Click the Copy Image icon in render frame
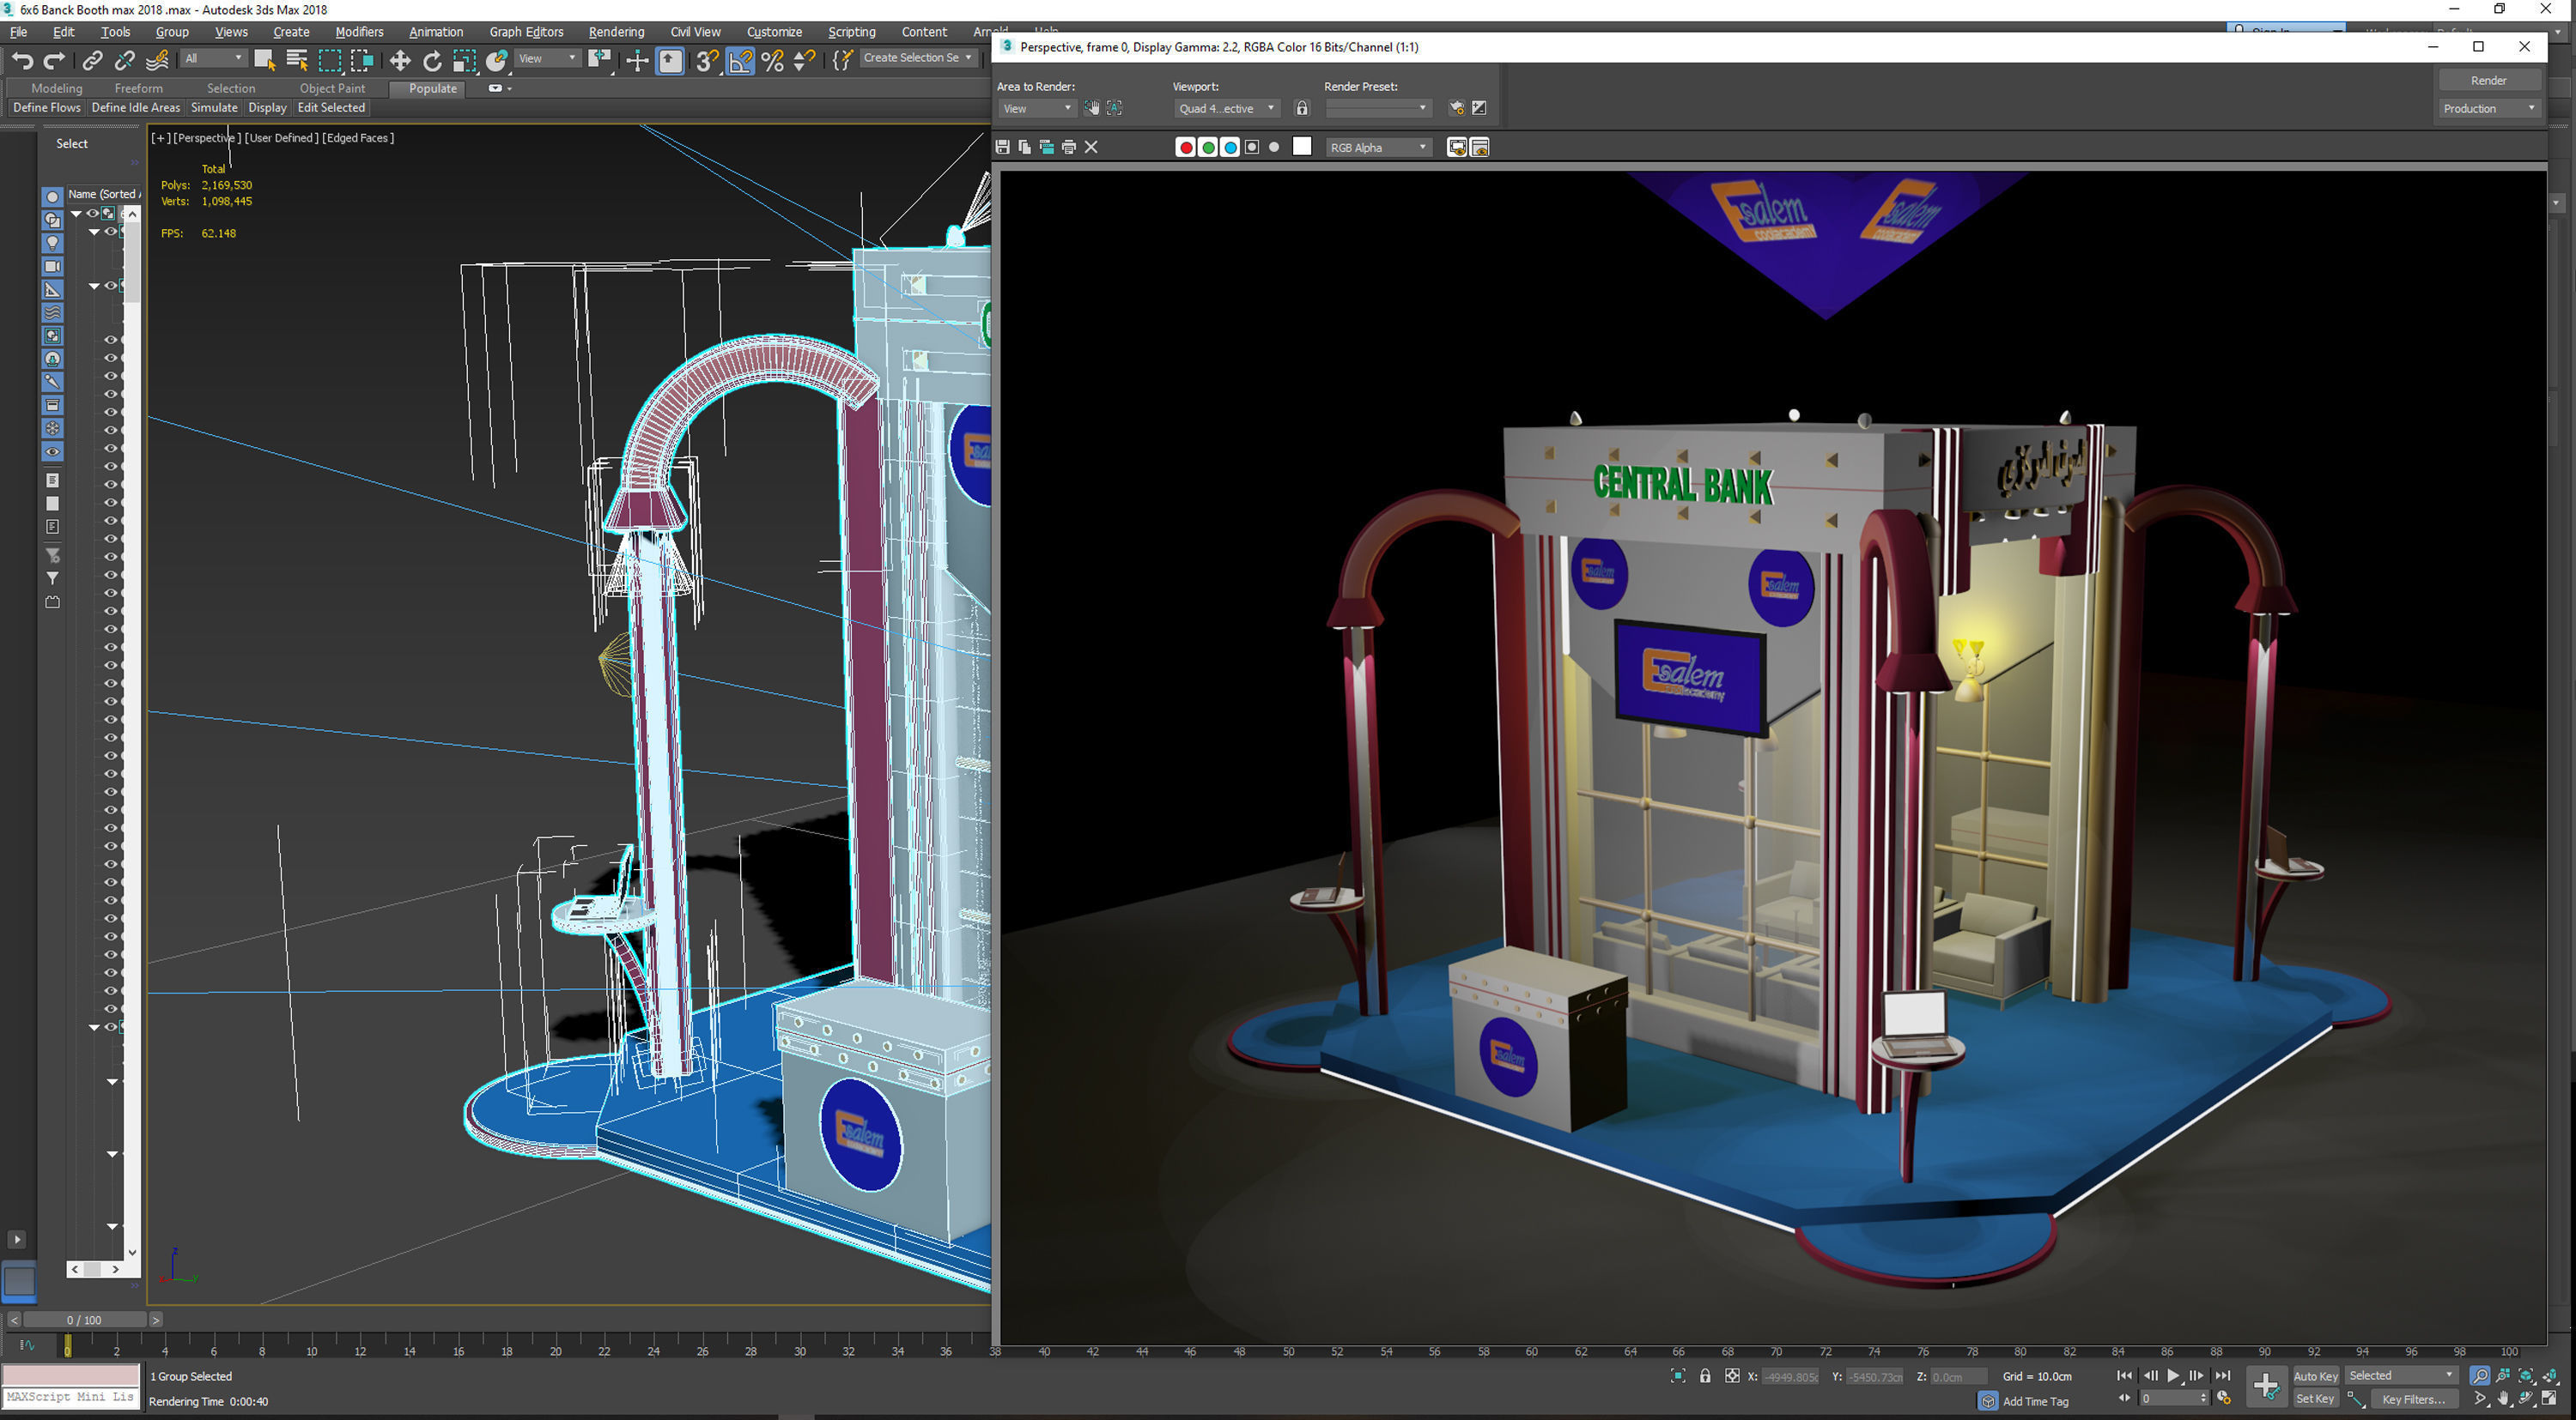The height and width of the screenshot is (1420, 2576). point(1024,147)
